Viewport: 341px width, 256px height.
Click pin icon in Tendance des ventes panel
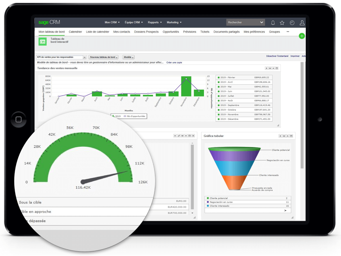click(270, 68)
